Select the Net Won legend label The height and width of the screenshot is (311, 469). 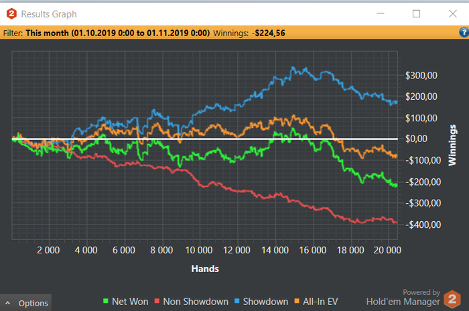pyautogui.click(x=130, y=302)
